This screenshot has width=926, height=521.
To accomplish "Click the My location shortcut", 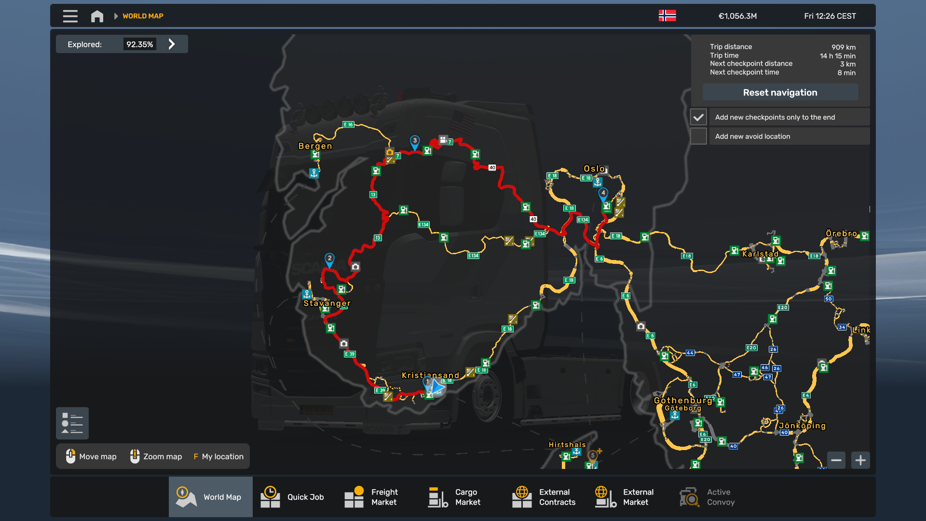I will [x=218, y=456].
